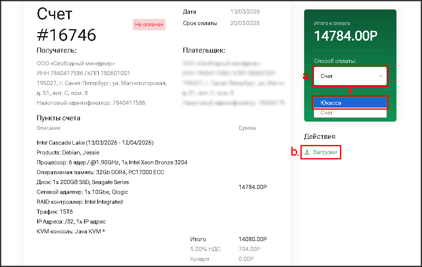Click the Кредит value 0.00Р
This screenshot has height=267, width=422.
[x=246, y=259]
